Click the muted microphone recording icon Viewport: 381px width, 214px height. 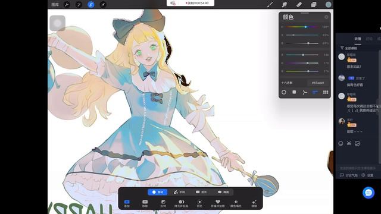173,3
